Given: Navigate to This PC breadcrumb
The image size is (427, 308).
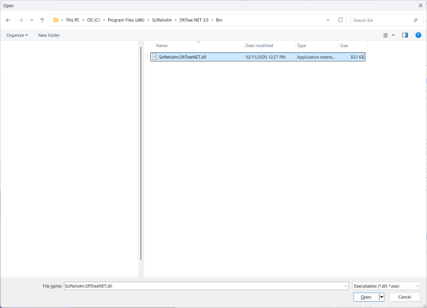Looking at the screenshot, I should click(73, 20).
